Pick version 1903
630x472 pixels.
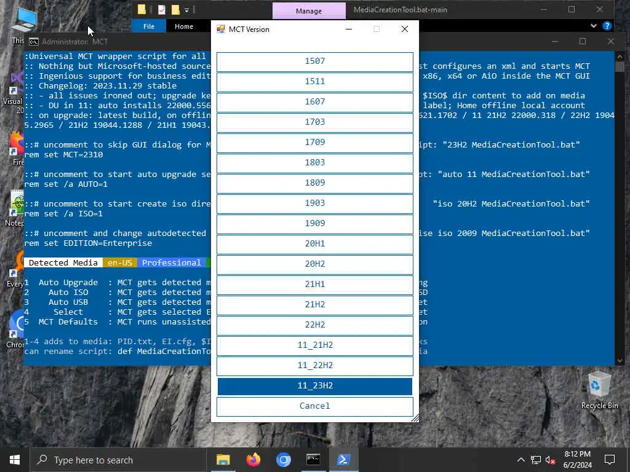pyautogui.click(x=314, y=203)
